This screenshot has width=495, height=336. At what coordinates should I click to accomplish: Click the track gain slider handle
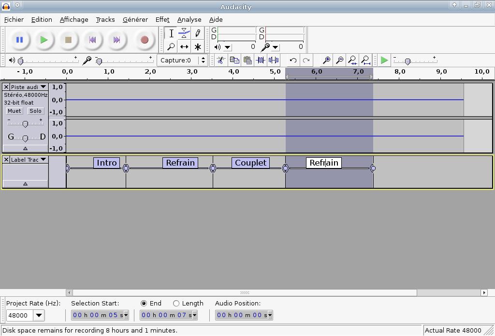(x=25, y=124)
